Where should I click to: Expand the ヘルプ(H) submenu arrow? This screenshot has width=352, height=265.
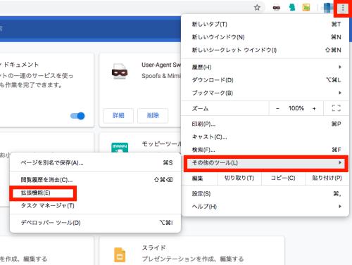pyautogui.click(x=339, y=207)
